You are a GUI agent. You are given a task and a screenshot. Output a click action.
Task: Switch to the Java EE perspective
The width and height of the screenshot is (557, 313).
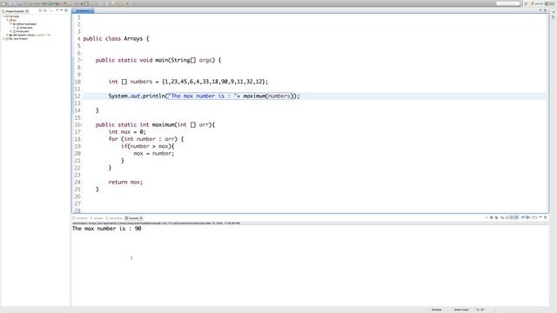[x=537, y=3]
